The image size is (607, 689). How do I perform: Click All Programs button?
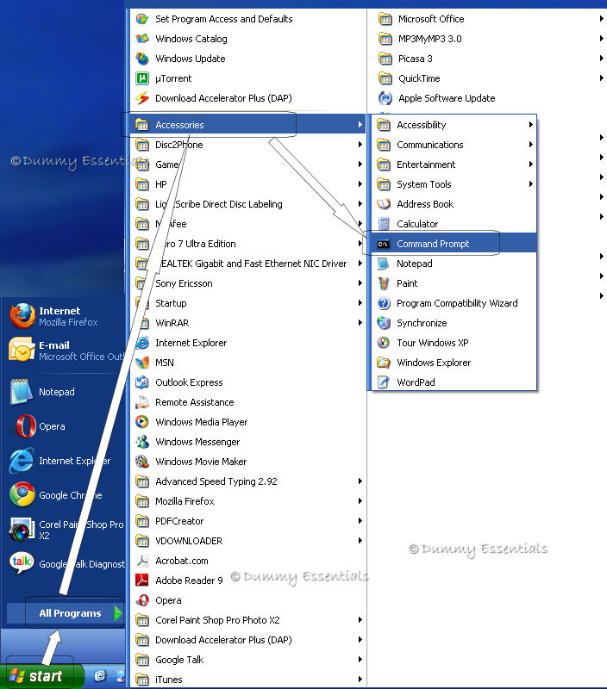pyautogui.click(x=66, y=613)
